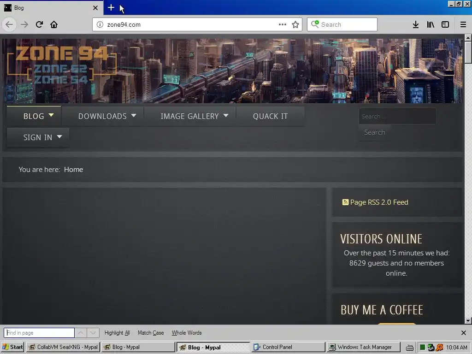Open the browser home page icon
This screenshot has width=472, height=354.
(54, 24)
